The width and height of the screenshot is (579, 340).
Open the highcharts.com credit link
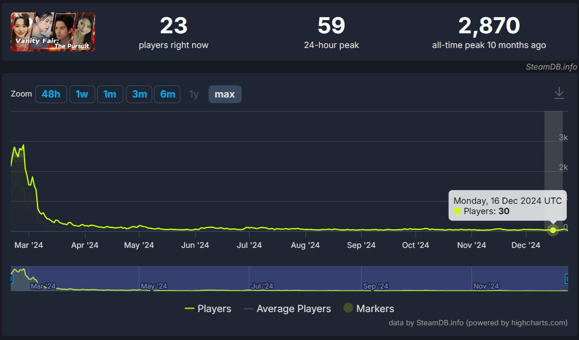[x=517, y=322]
